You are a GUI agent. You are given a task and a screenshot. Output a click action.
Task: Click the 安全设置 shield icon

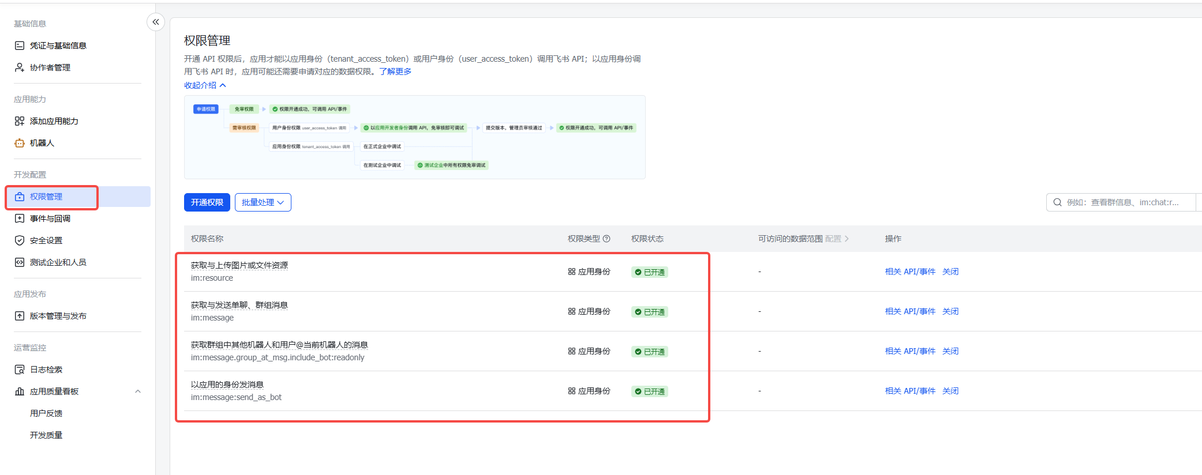point(20,240)
